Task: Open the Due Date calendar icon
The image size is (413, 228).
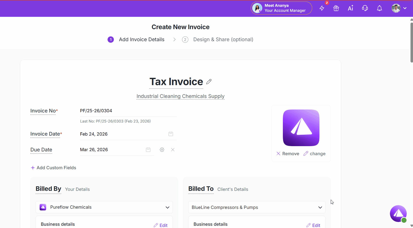Action: [x=148, y=150]
